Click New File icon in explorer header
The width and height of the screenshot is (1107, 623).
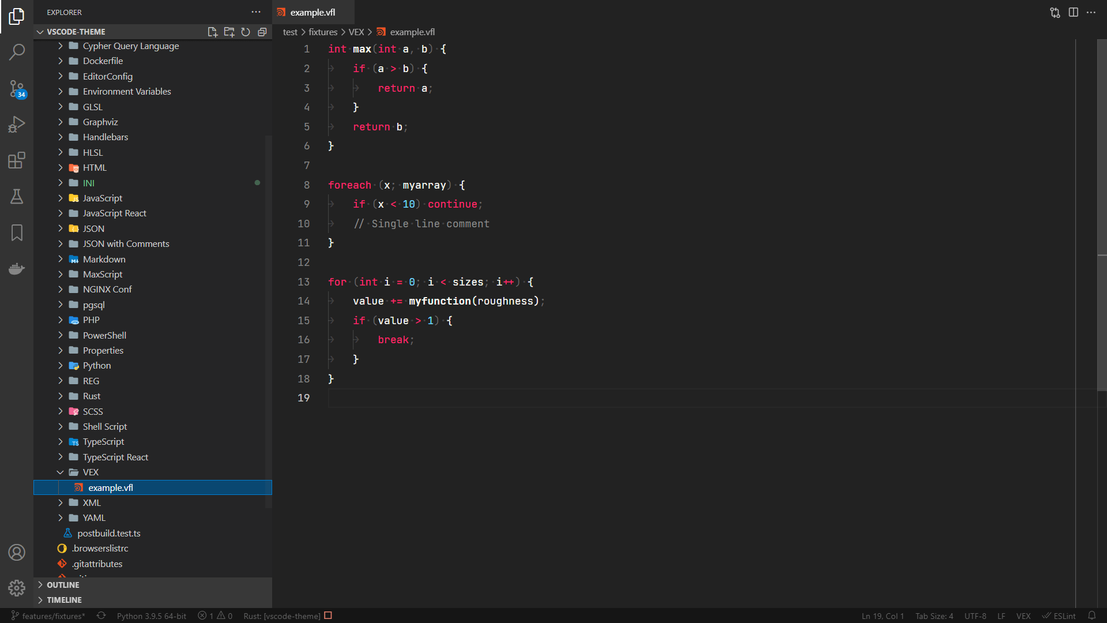[x=212, y=32]
